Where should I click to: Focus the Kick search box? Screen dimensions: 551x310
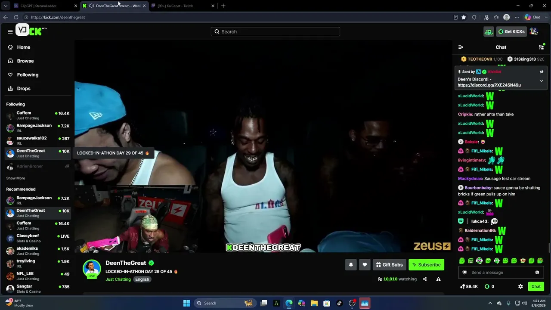point(275,31)
